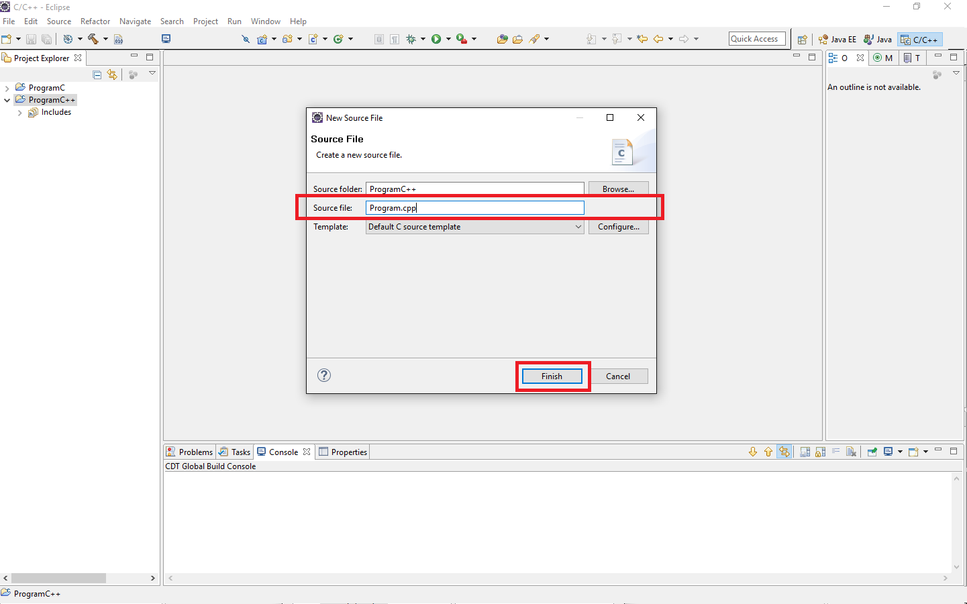Switch to the Problems tab
This screenshot has height=604, width=967.
[195, 452]
